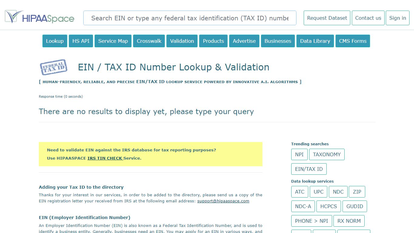This screenshot has width=414, height=233.
Task: Follow the IRS TIN CHECK link
Action: tap(105, 158)
